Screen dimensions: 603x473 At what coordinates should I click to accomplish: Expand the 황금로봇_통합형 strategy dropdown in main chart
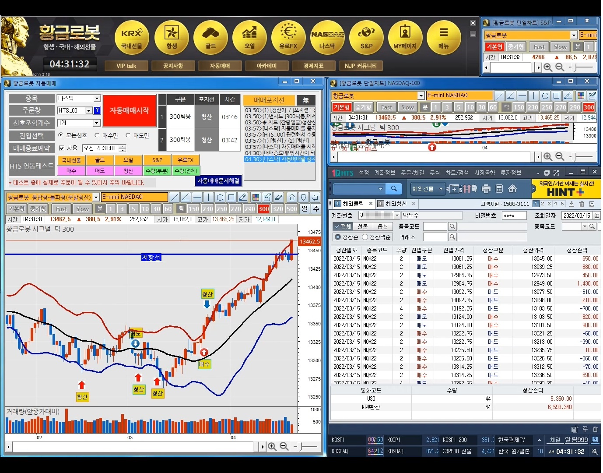96,197
